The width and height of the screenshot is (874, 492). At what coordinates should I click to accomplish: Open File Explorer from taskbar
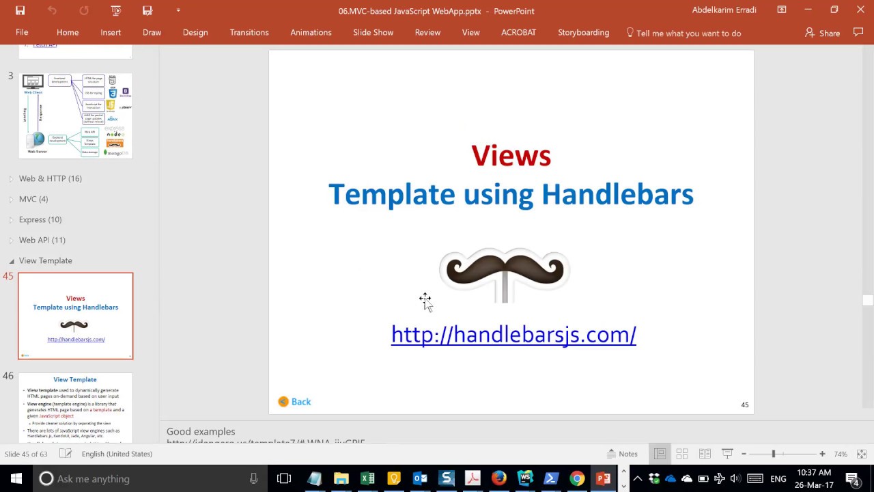tap(341, 478)
